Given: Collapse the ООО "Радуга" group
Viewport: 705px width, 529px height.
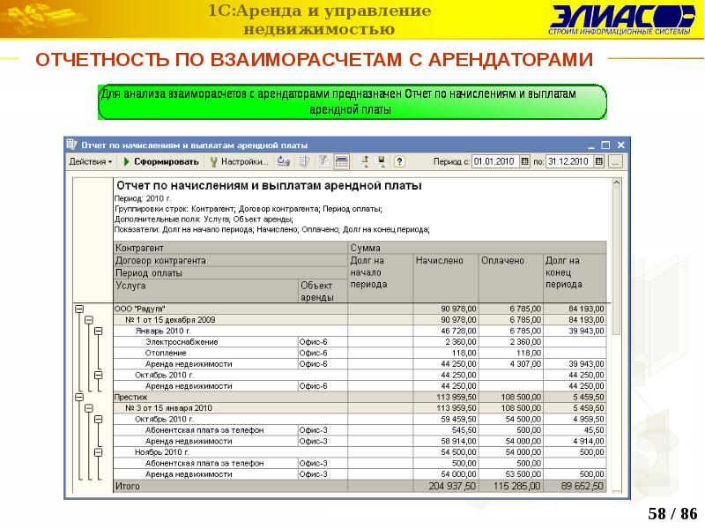Looking at the screenshot, I should pos(78,309).
